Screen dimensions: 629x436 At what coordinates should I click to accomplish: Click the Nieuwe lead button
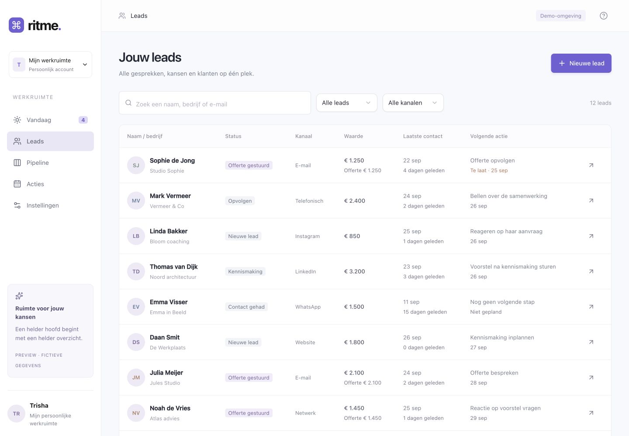[x=581, y=63]
